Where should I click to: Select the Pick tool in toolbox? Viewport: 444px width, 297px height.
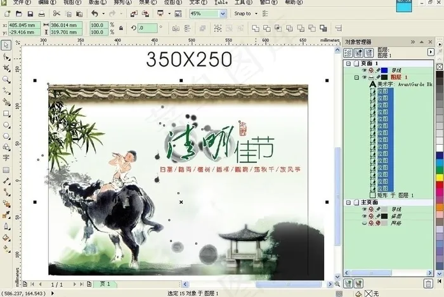coord(6,45)
